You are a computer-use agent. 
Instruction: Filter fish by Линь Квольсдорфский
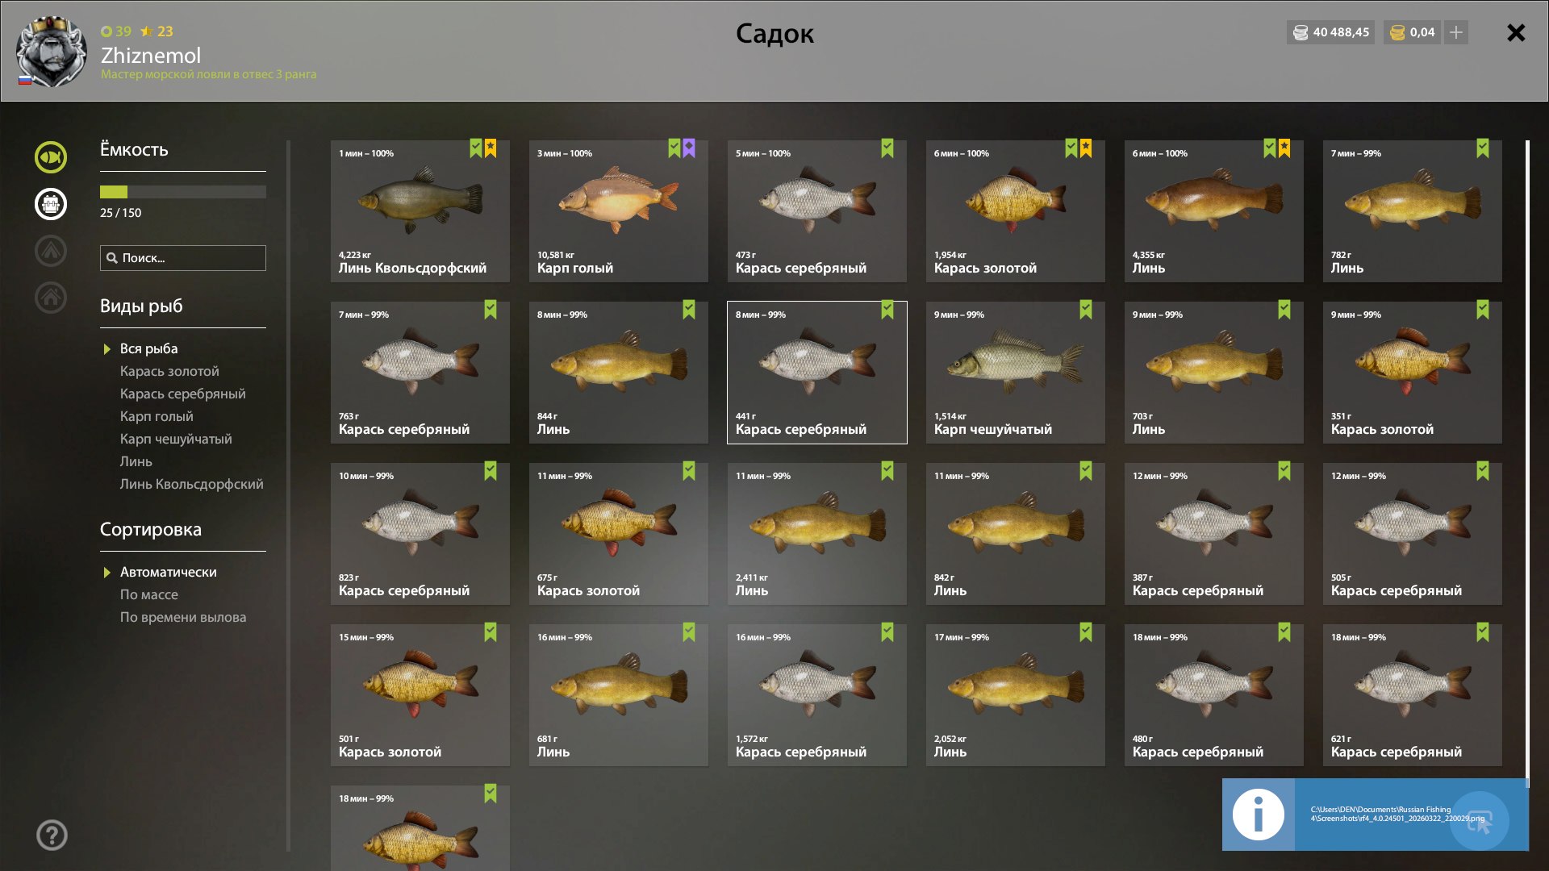click(191, 484)
